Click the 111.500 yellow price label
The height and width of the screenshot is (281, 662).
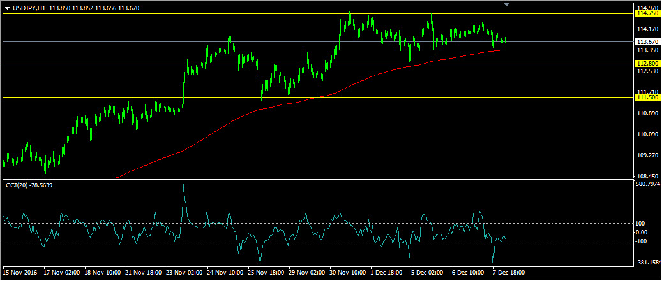(x=647, y=97)
